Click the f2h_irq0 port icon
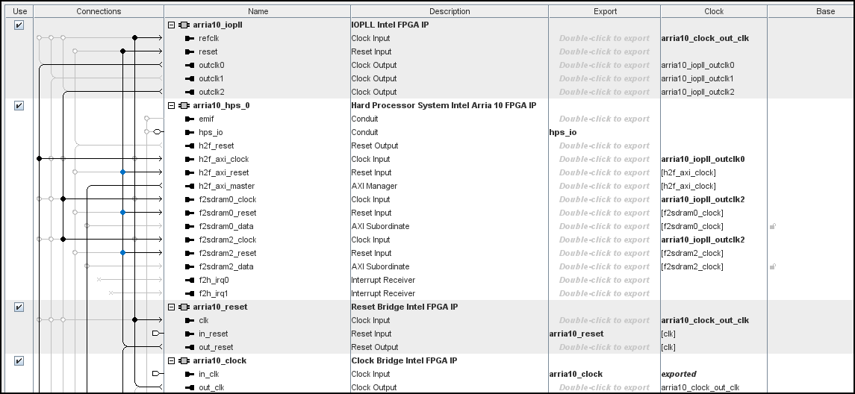The height and width of the screenshot is (394, 855). tap(190, 281)
